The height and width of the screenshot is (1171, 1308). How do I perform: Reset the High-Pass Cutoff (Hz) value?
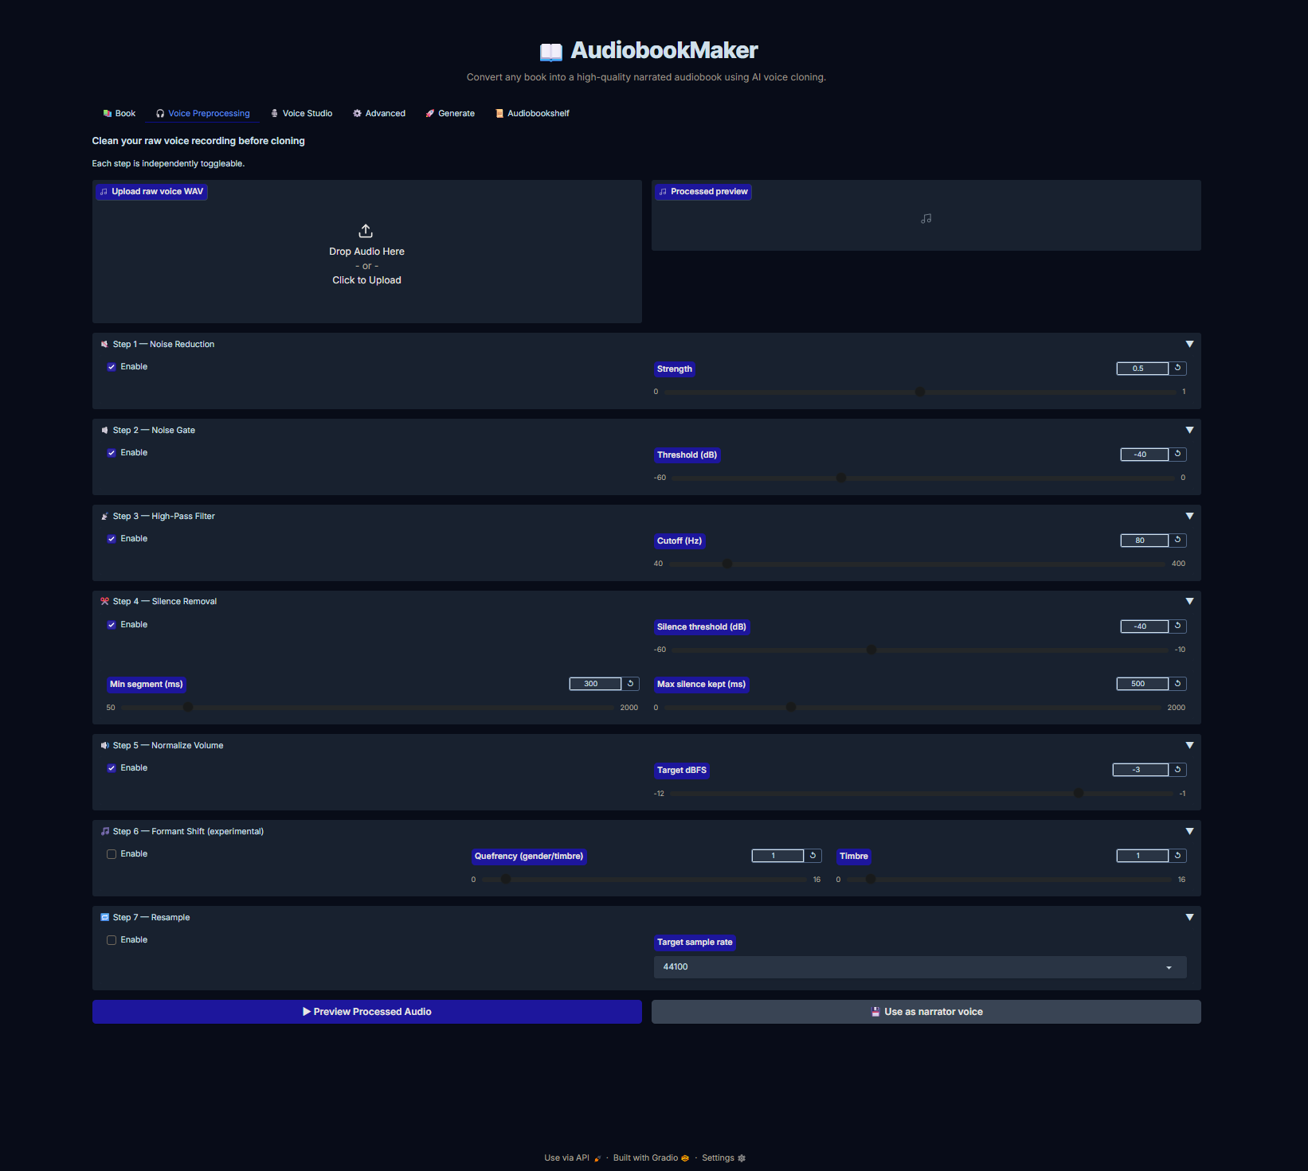click(x=1177, y=540)
